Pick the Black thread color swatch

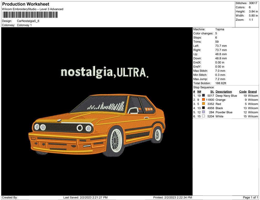pos(204,108)
